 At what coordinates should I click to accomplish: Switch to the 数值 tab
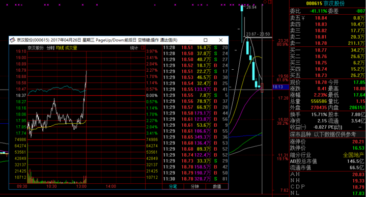217,186
